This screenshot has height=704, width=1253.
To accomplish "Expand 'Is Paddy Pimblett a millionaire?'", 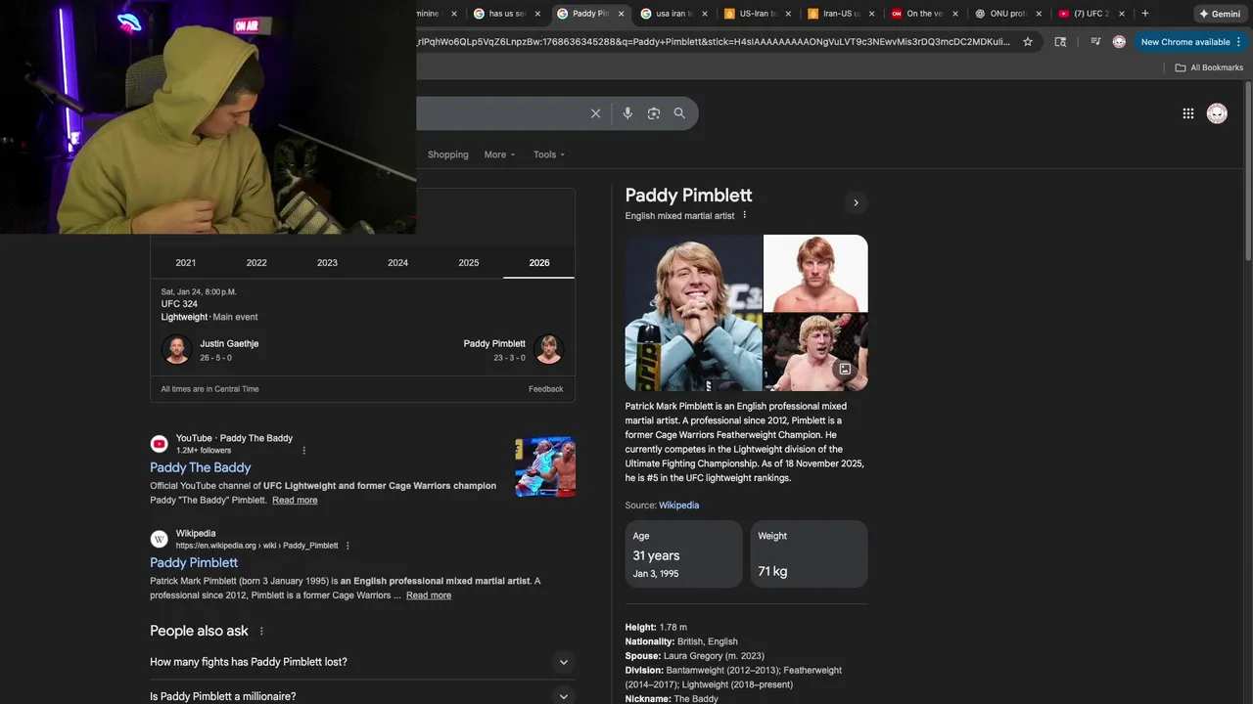I will point(362,695).
